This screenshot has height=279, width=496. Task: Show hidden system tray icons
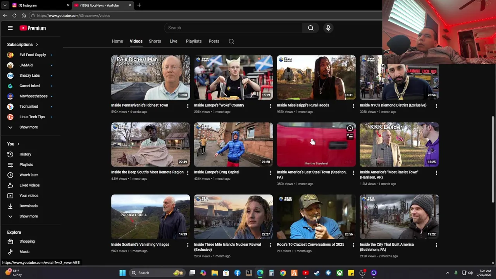pyautogui.click(x=448, y=273)
